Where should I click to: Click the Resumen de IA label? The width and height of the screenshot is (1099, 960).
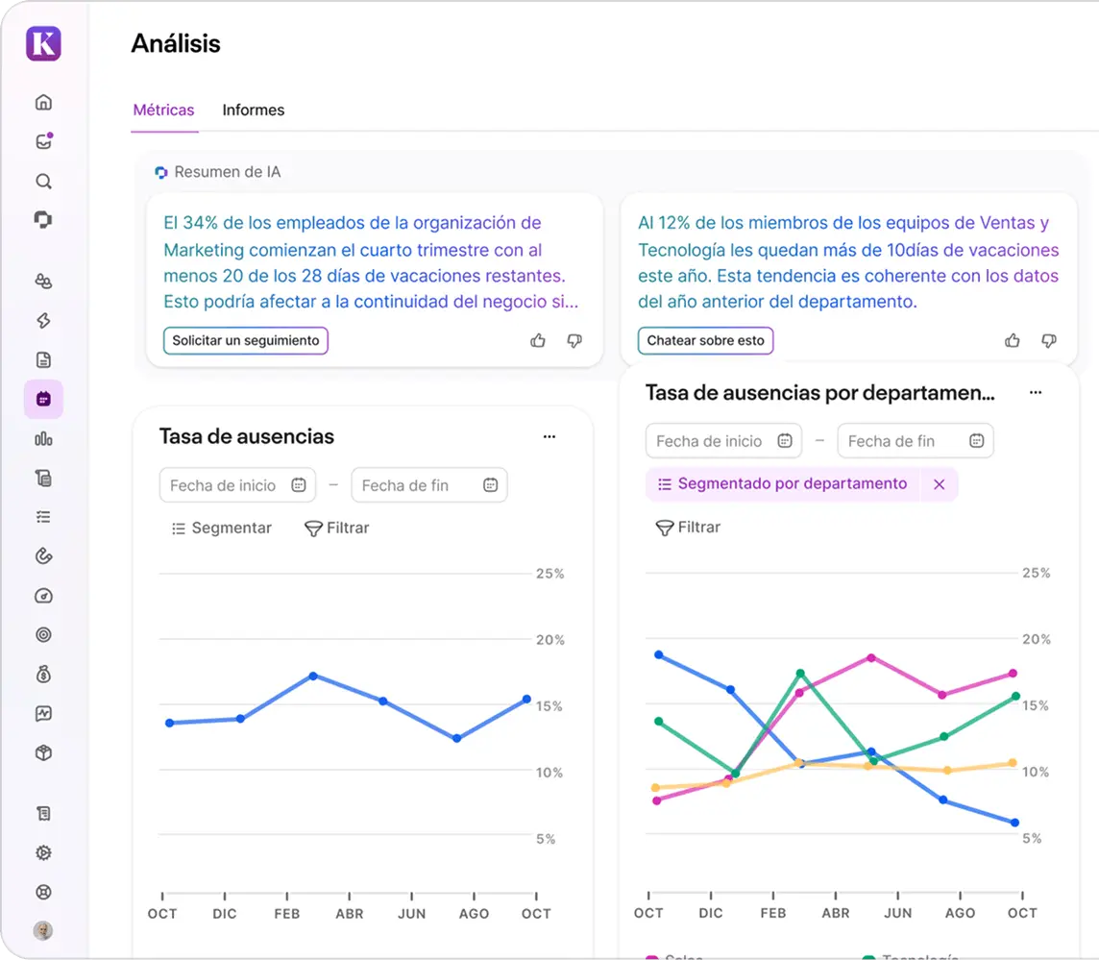pos(227,172)
